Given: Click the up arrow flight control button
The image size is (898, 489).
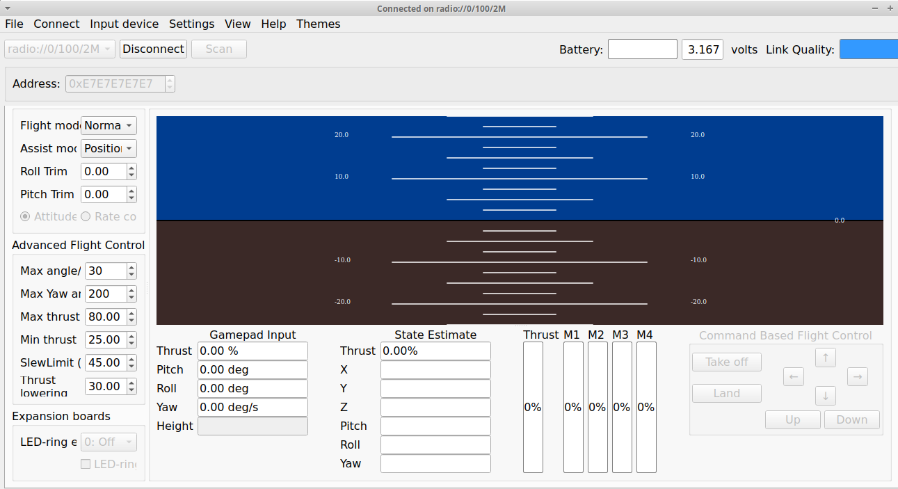Looking at the screenshot, I should pyautogui.click(x=825, y=358).
